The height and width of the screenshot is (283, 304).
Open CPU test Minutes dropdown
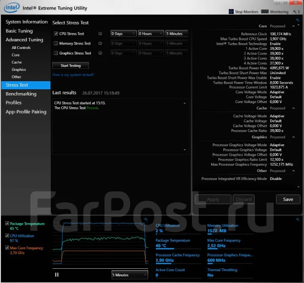(177, 34)
